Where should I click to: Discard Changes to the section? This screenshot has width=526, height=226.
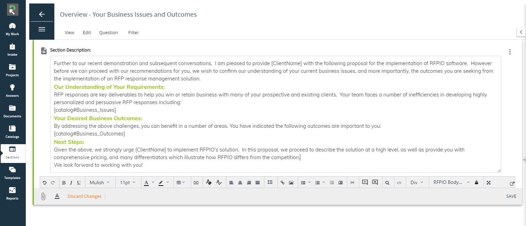coord(84,196)
